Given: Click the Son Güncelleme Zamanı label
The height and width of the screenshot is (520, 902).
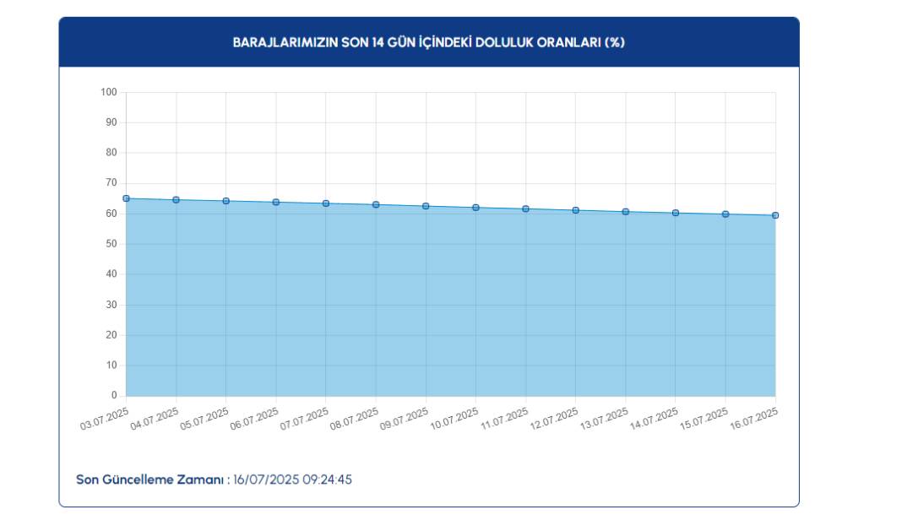Looking at the screenshot, I should tap(153, 479).
